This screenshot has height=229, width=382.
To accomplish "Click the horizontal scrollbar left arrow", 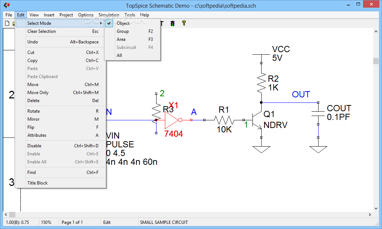I will pyautogui.click(x=6, y=215).
